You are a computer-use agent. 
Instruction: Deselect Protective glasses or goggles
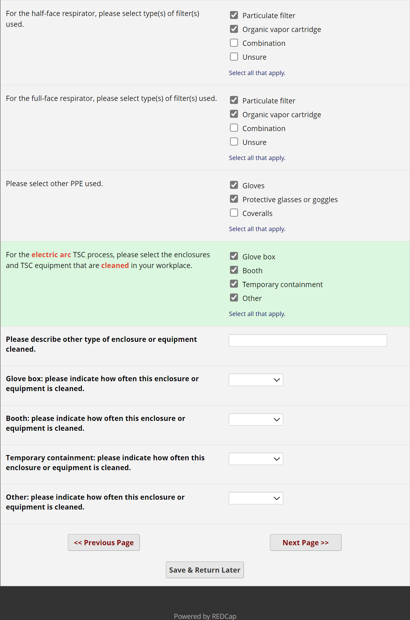click(x=234, y=199)
